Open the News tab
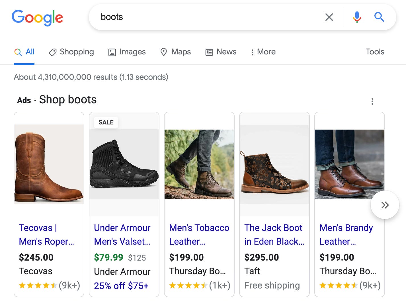This screenshot has width=406, height=307. [221, 52]
